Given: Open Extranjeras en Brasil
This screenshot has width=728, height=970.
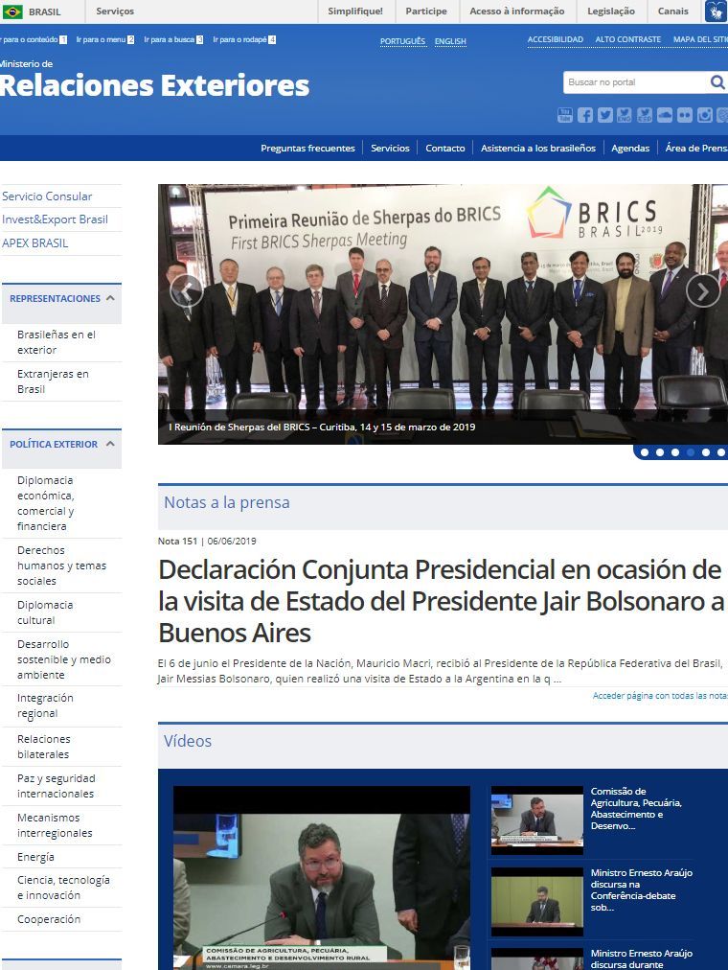Looking at the screenshot, I should 53,381.
